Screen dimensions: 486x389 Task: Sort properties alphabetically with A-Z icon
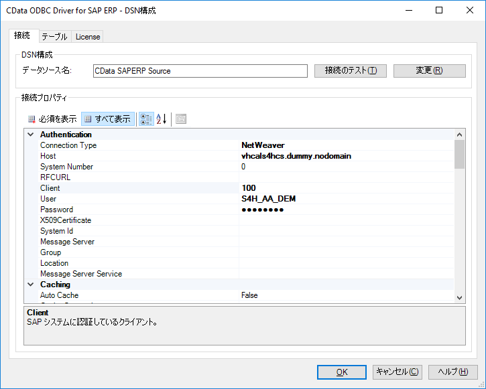tap(162, 119)
